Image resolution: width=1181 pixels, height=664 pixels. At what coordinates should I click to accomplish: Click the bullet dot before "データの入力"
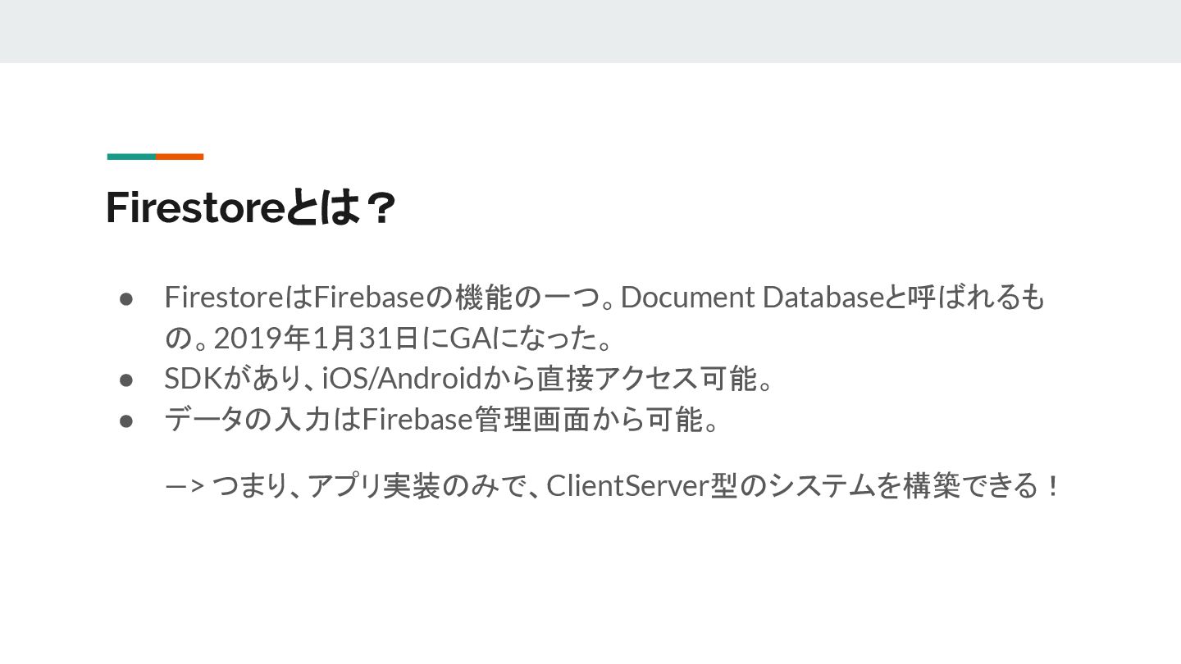click(x=126, y=421)
